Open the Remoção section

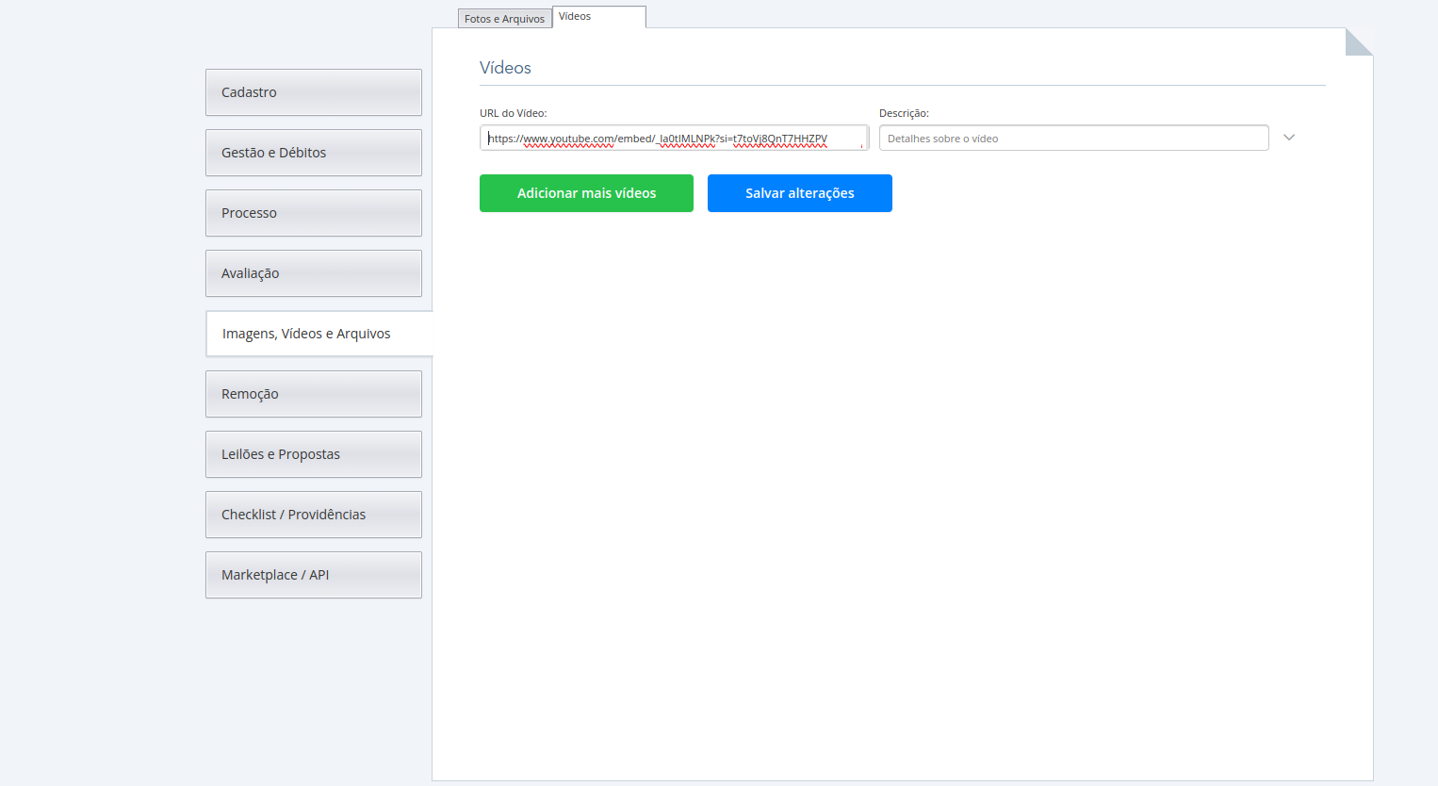coord(313,394)
